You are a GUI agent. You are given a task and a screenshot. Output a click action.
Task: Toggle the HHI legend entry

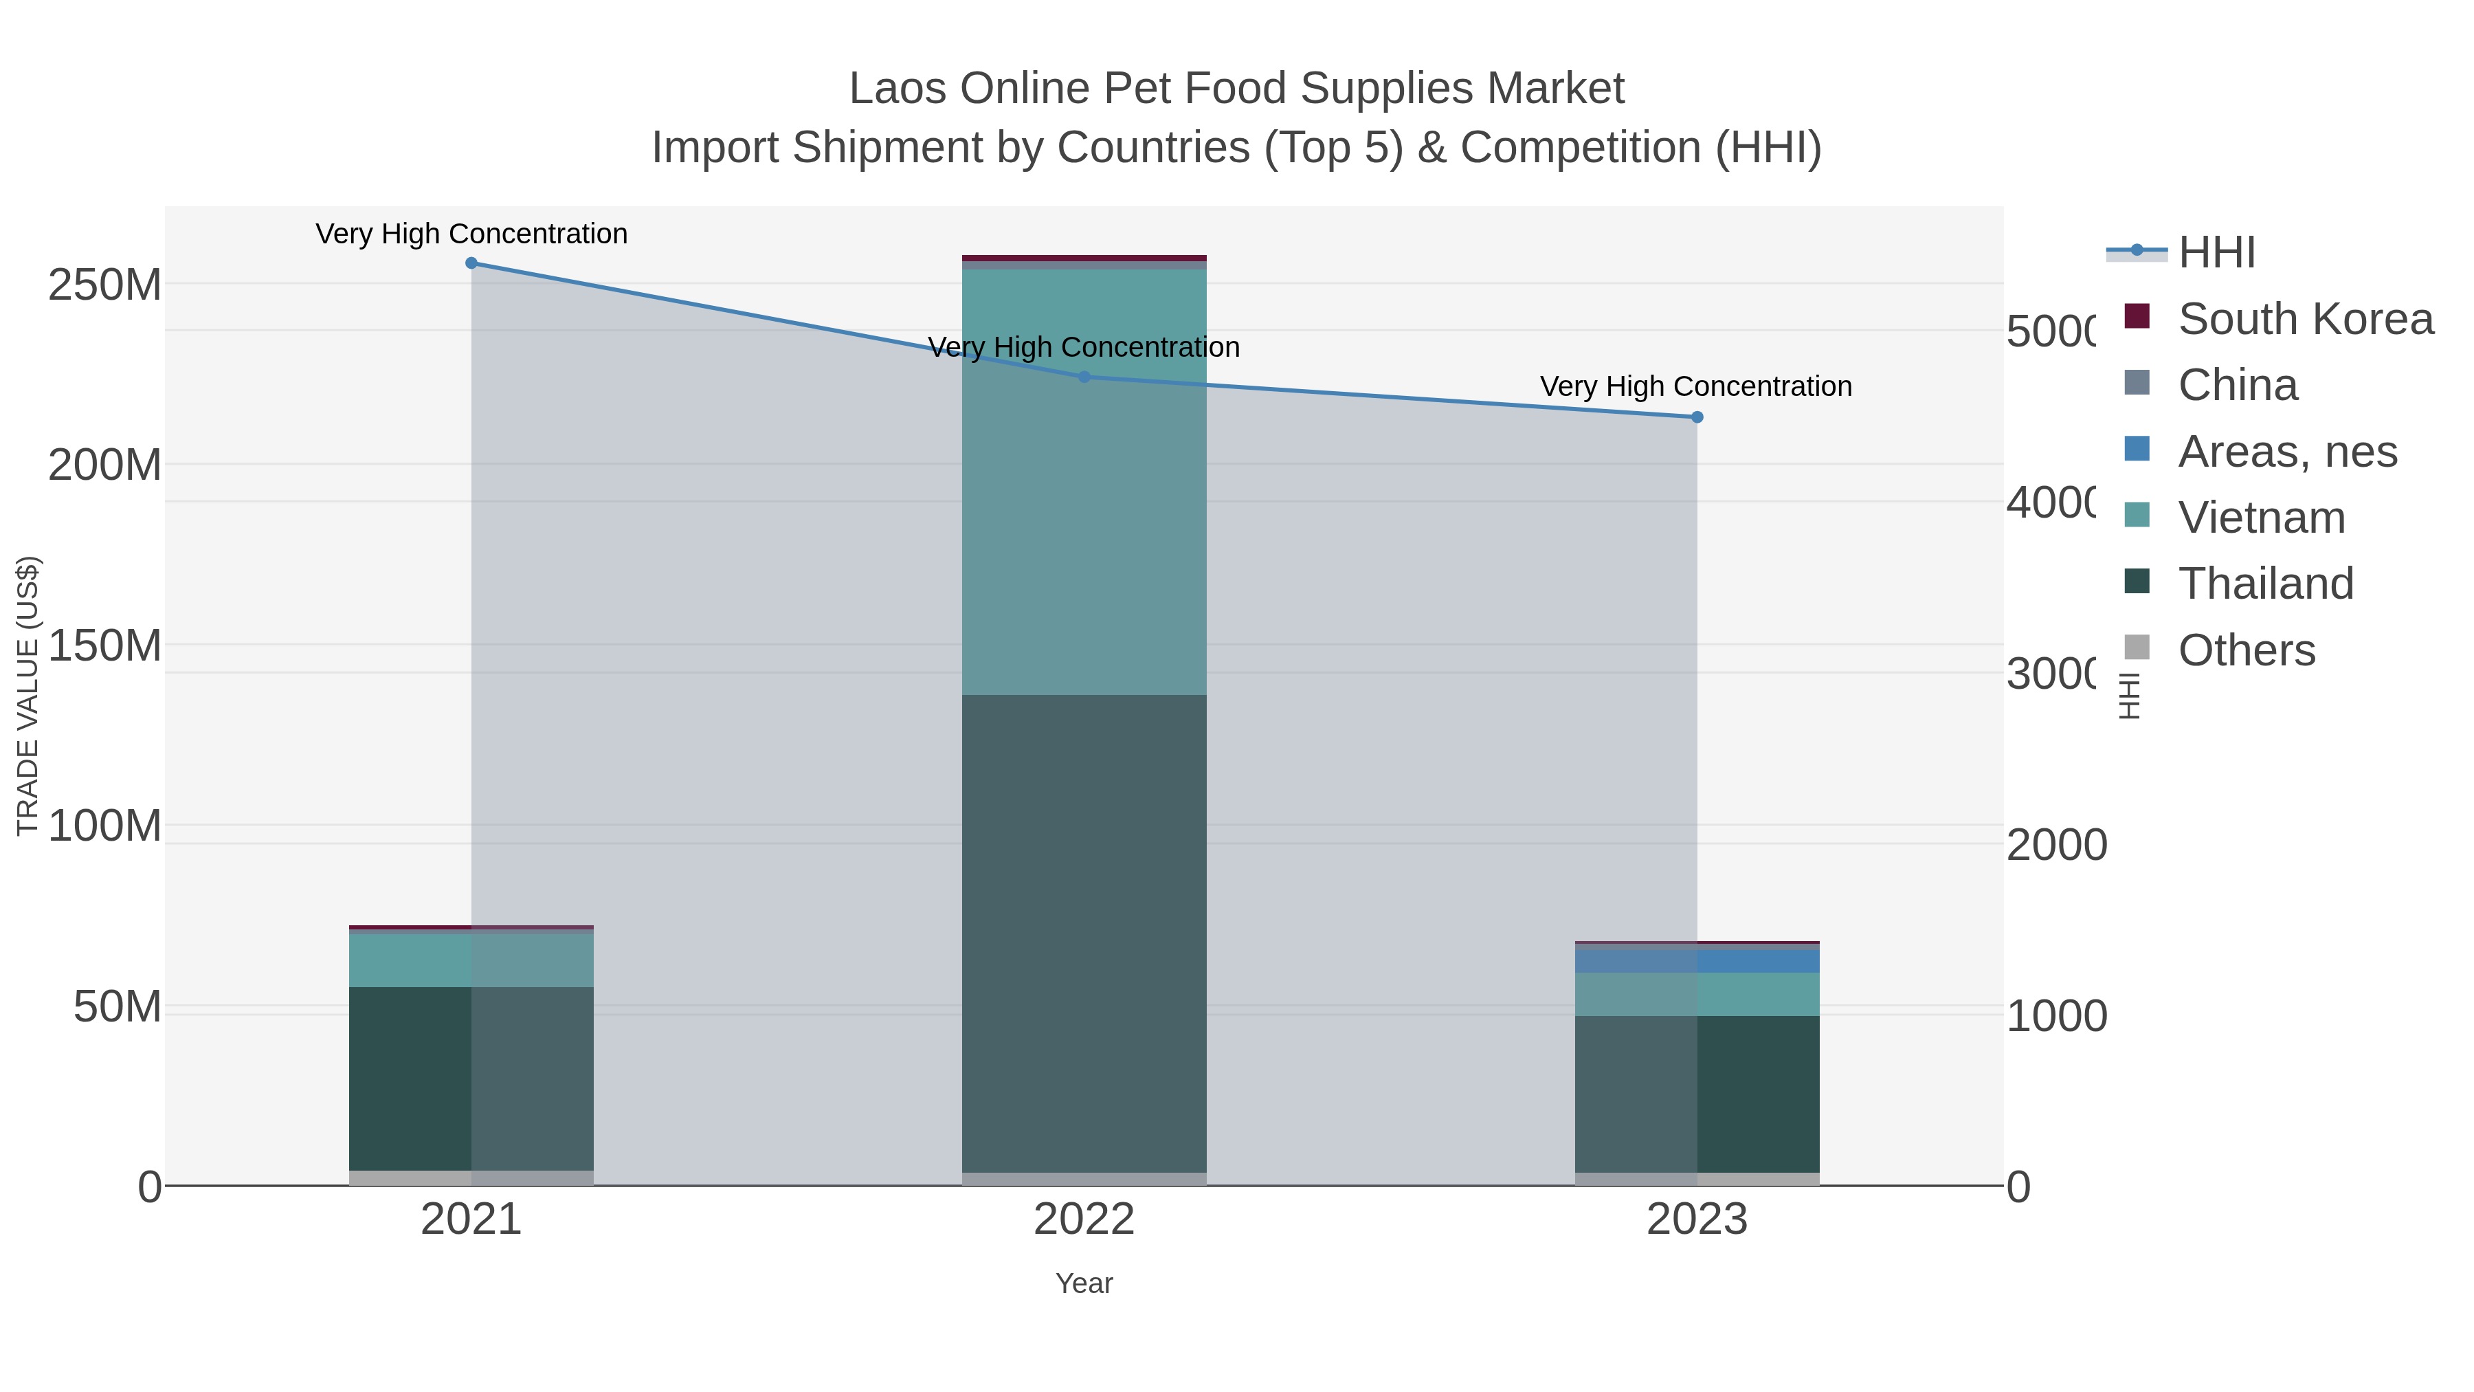[2180, 253]
